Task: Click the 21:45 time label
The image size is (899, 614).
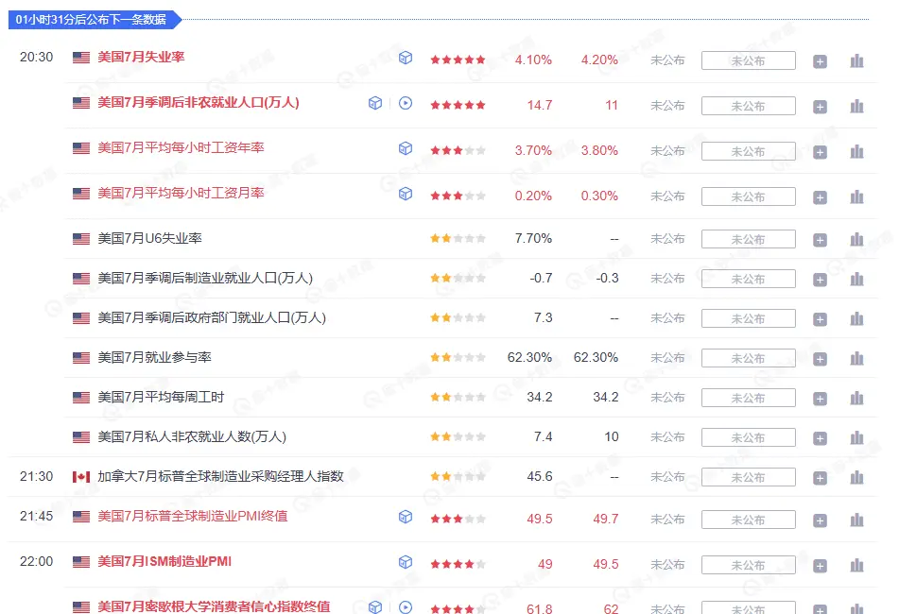Action: click(36, 516)
